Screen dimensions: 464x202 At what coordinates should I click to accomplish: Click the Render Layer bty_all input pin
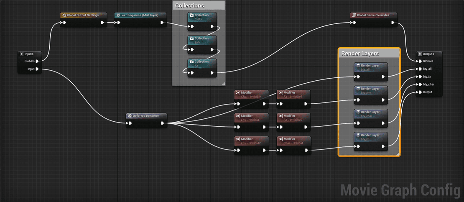(x=358, y=77)
